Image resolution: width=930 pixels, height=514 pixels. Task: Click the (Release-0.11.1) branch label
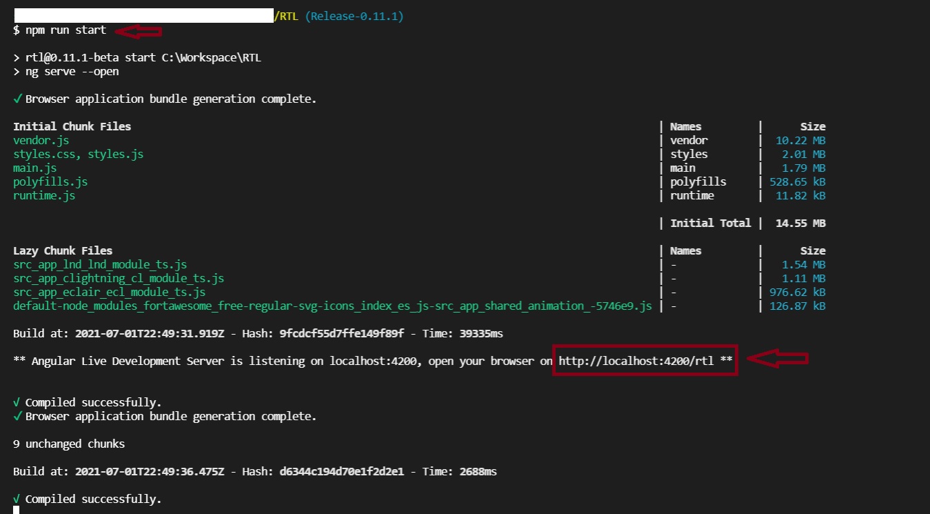[354, 16]
